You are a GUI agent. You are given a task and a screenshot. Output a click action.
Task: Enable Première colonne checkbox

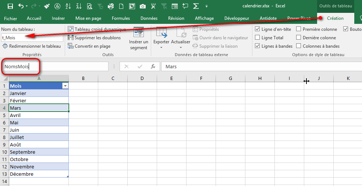pos(298,29)
